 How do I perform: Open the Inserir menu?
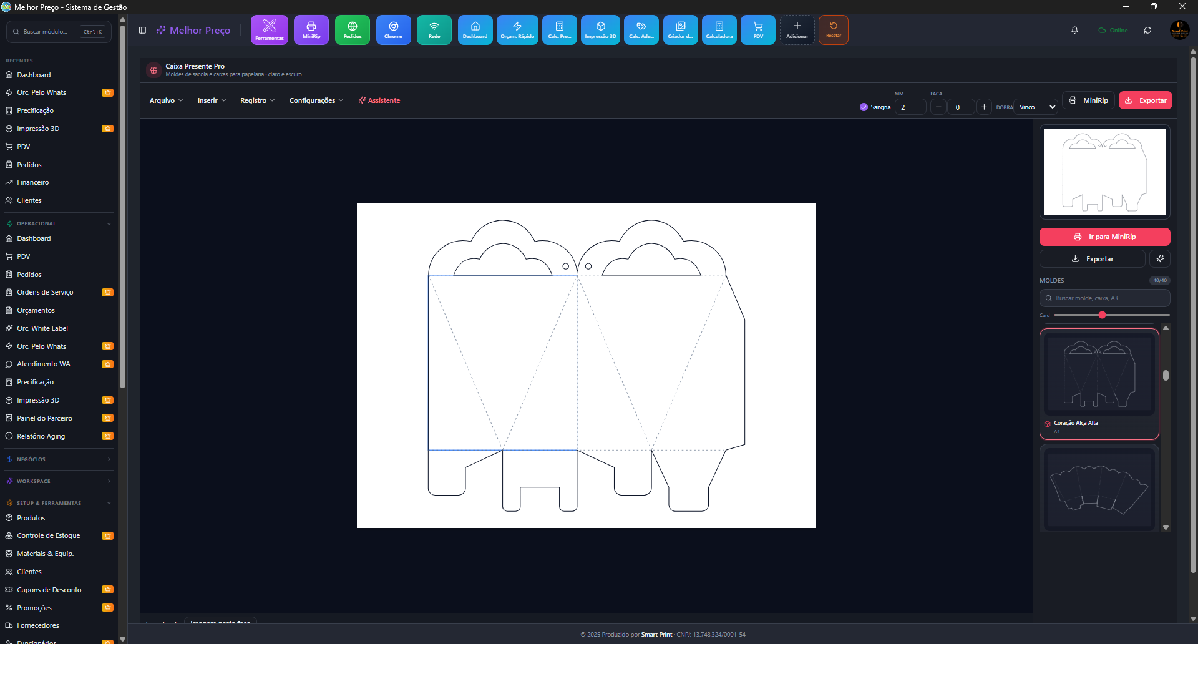(212, 100)
